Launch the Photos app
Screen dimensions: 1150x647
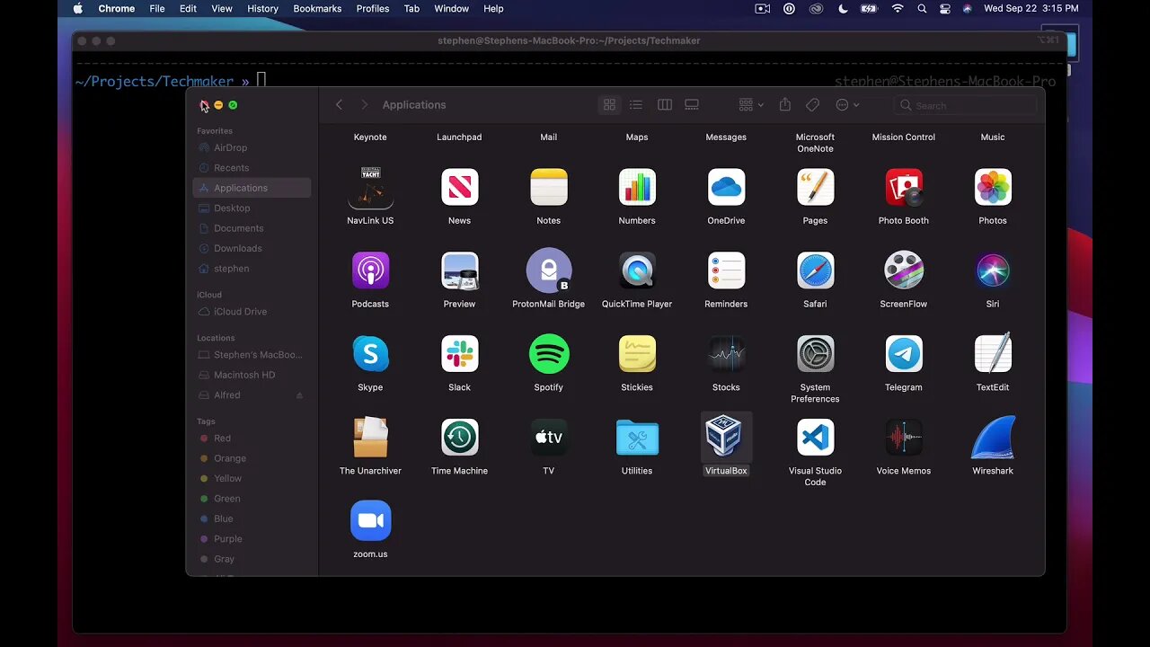click(x=993, y=187)
